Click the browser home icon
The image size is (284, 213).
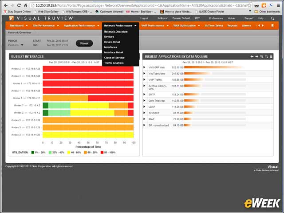[x=26, y=5]
